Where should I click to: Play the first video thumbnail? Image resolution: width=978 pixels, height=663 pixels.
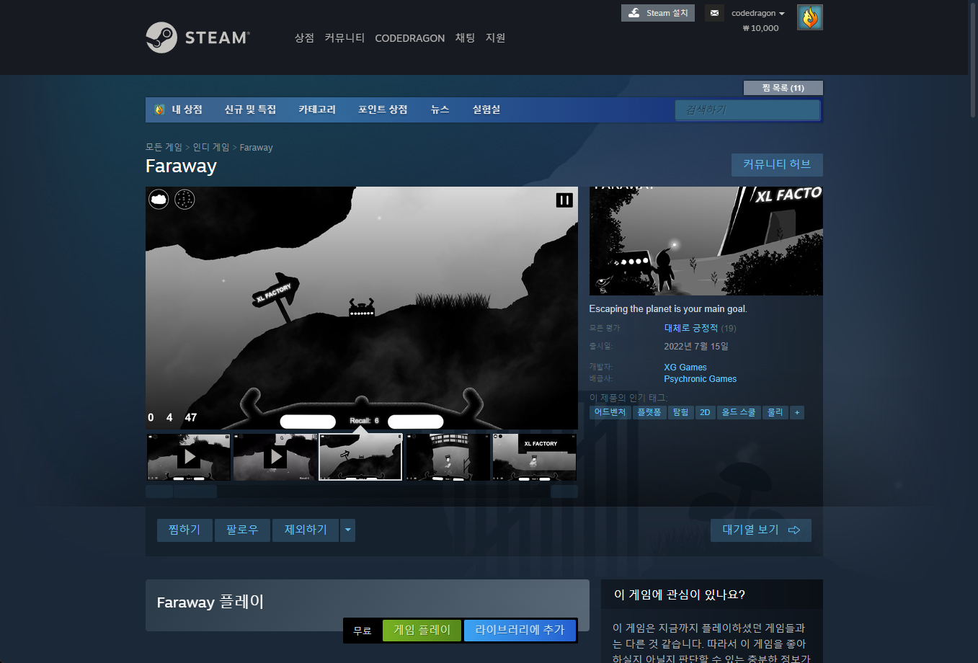189,457
